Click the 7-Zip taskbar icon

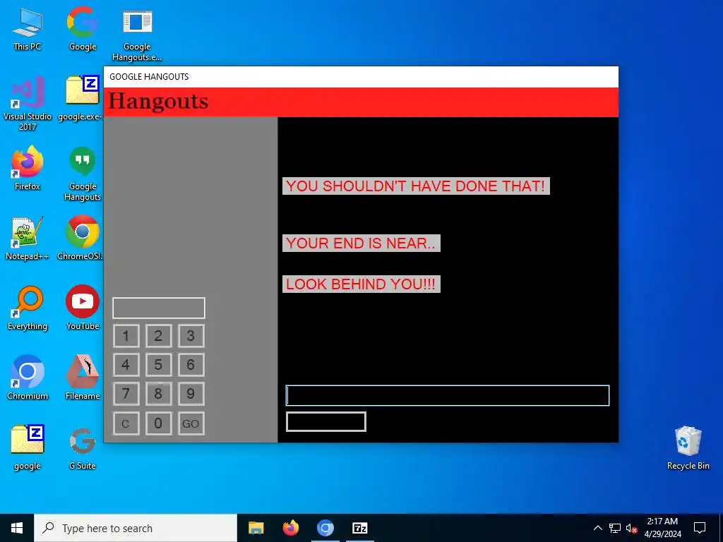[359, 528]
